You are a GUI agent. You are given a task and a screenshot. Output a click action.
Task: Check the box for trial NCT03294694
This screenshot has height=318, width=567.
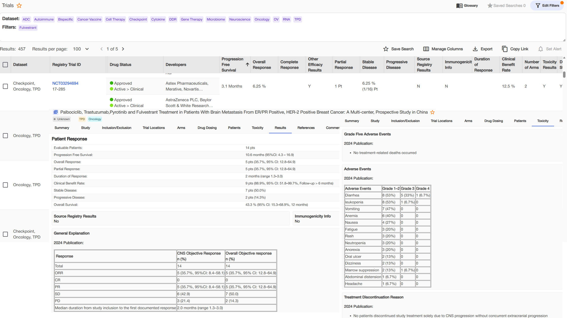point(5,86)
